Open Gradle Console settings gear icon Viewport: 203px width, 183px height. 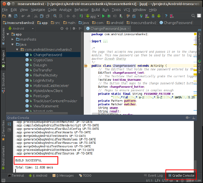point(187,118)
